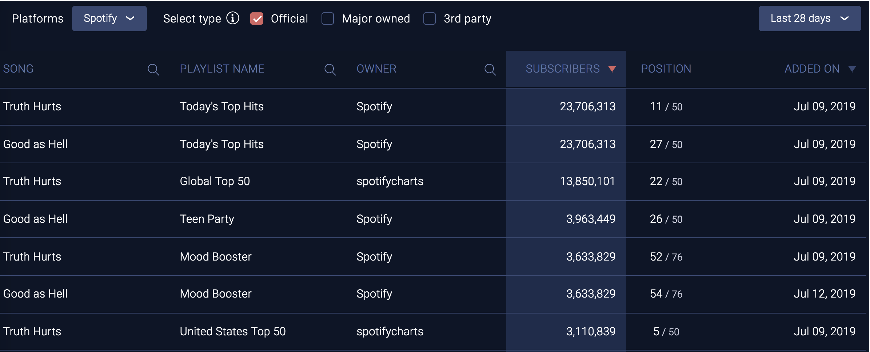Click position 27 / 50
The width and height of the screenshot is (870, 352).
(x=666, y=144)
